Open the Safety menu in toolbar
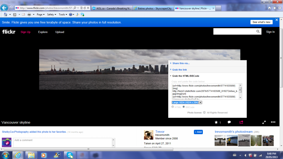This screenshot has width=283, height=159. pyautogui.click(x=51, y=14)
